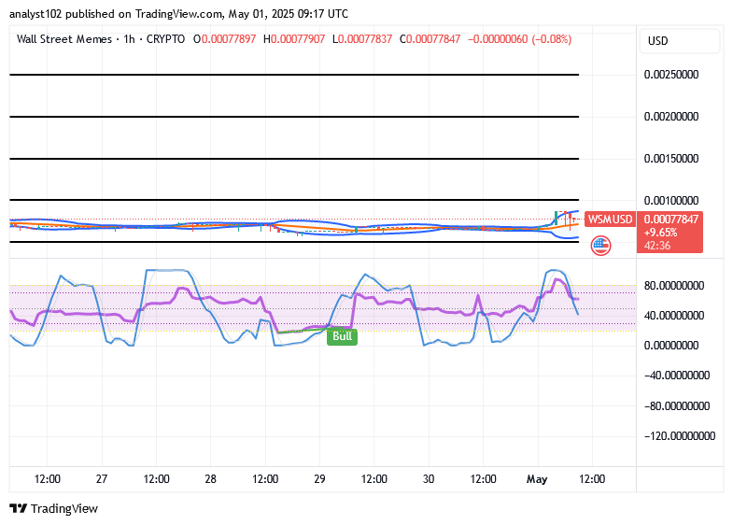Click the −80.00000000 oscillator axis label

tap(676, 406)
